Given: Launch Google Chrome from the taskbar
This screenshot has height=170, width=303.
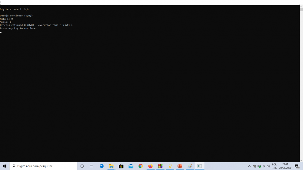Looking at the screenshot, I should [x=141, y=166].
